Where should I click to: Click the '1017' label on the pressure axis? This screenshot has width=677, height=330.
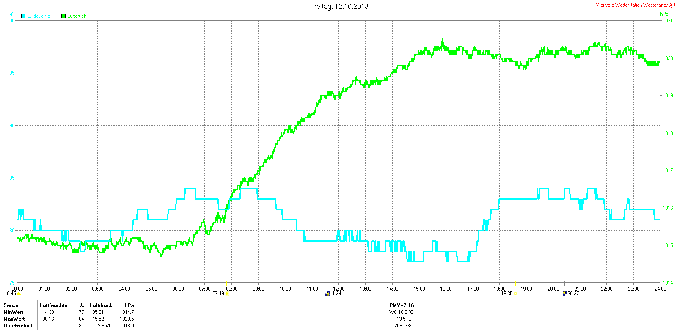pyautogui.click(x=667, y=170)
